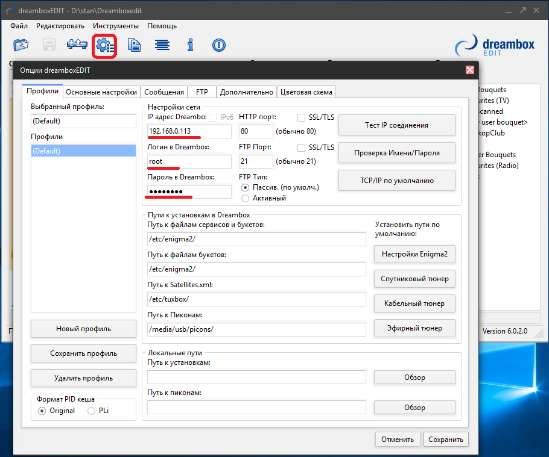
Task: Open the FTP transfer toolbar icon
Action: click(x=77, y=45)
